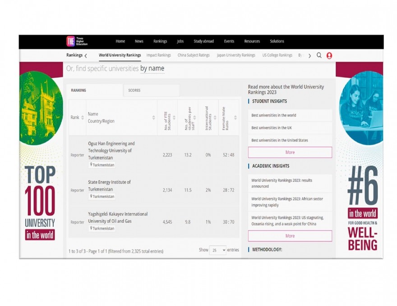Sort by Female:Male Ratio column

[x=235, y=117]
